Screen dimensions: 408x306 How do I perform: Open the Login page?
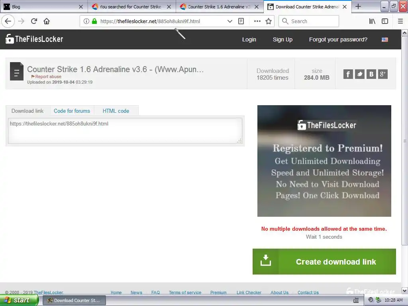249,39
